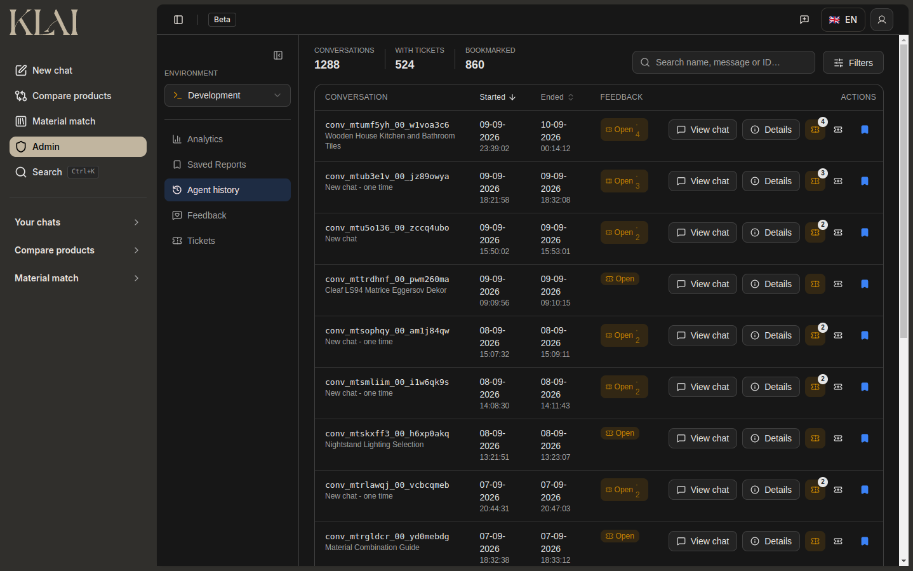Open ticket icon with badge 3

[815, 181]
